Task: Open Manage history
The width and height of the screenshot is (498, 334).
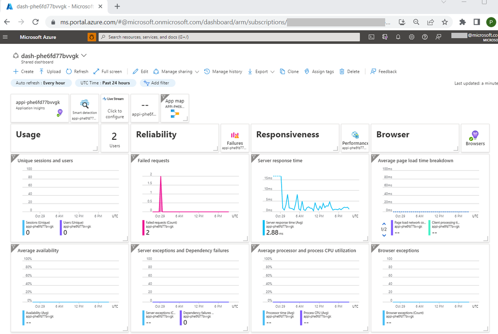Action: pyautogui.click(x=223, y=72)
